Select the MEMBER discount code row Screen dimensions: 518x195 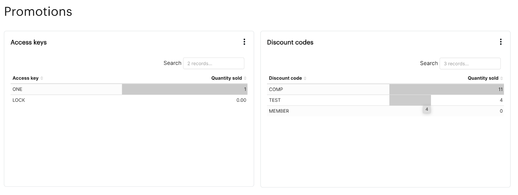click(x=385, y=111)
